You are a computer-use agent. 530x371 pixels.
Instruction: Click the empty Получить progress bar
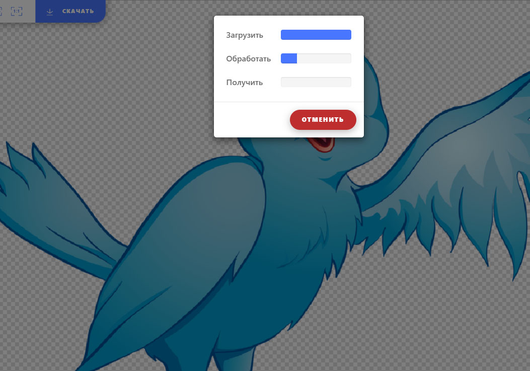point(316,82)
